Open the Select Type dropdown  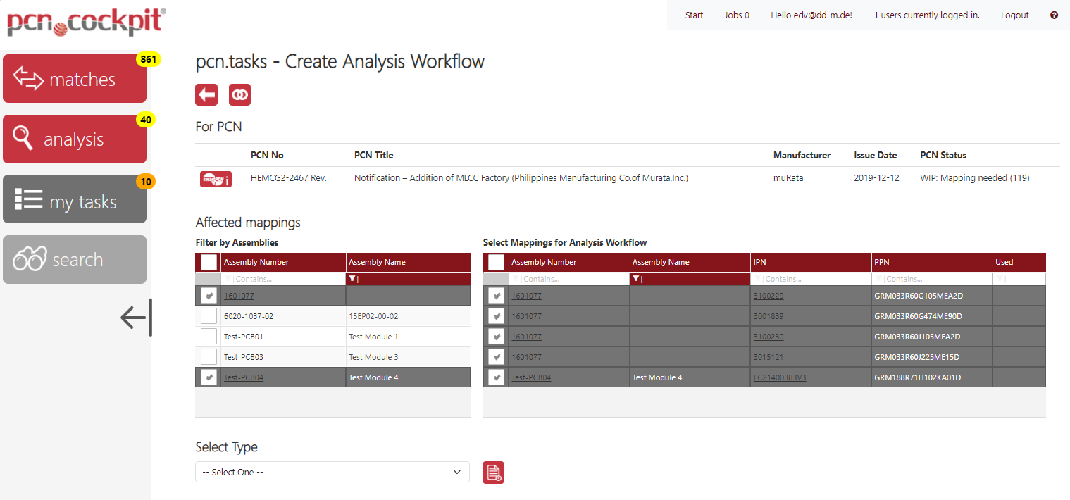[332, 472]
